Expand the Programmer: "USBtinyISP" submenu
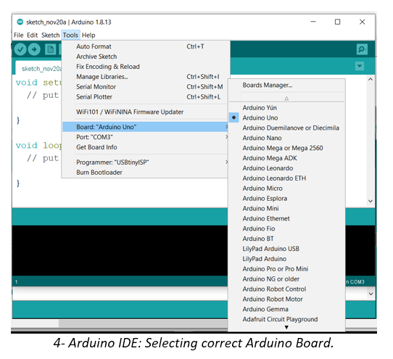 point(145,162)
